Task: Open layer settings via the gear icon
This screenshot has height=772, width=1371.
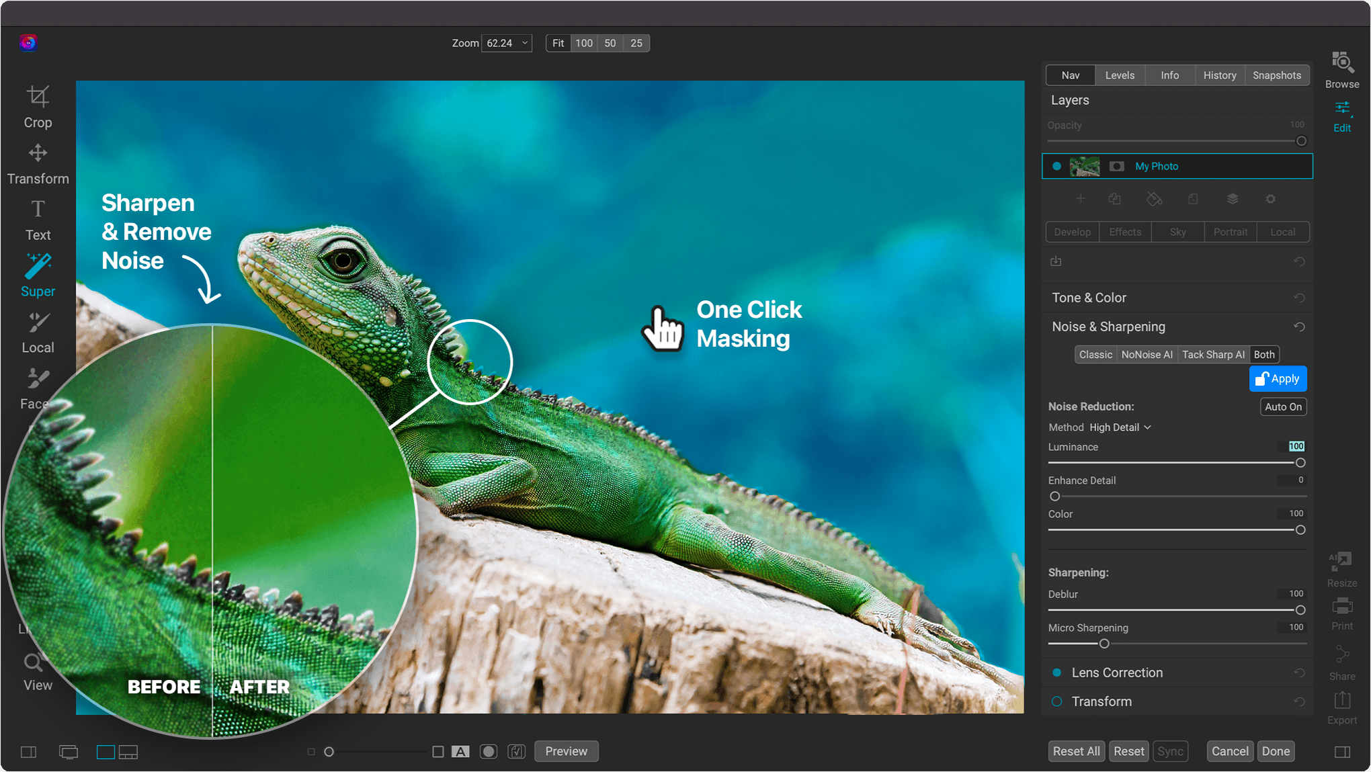Action: coord(1270,199)
